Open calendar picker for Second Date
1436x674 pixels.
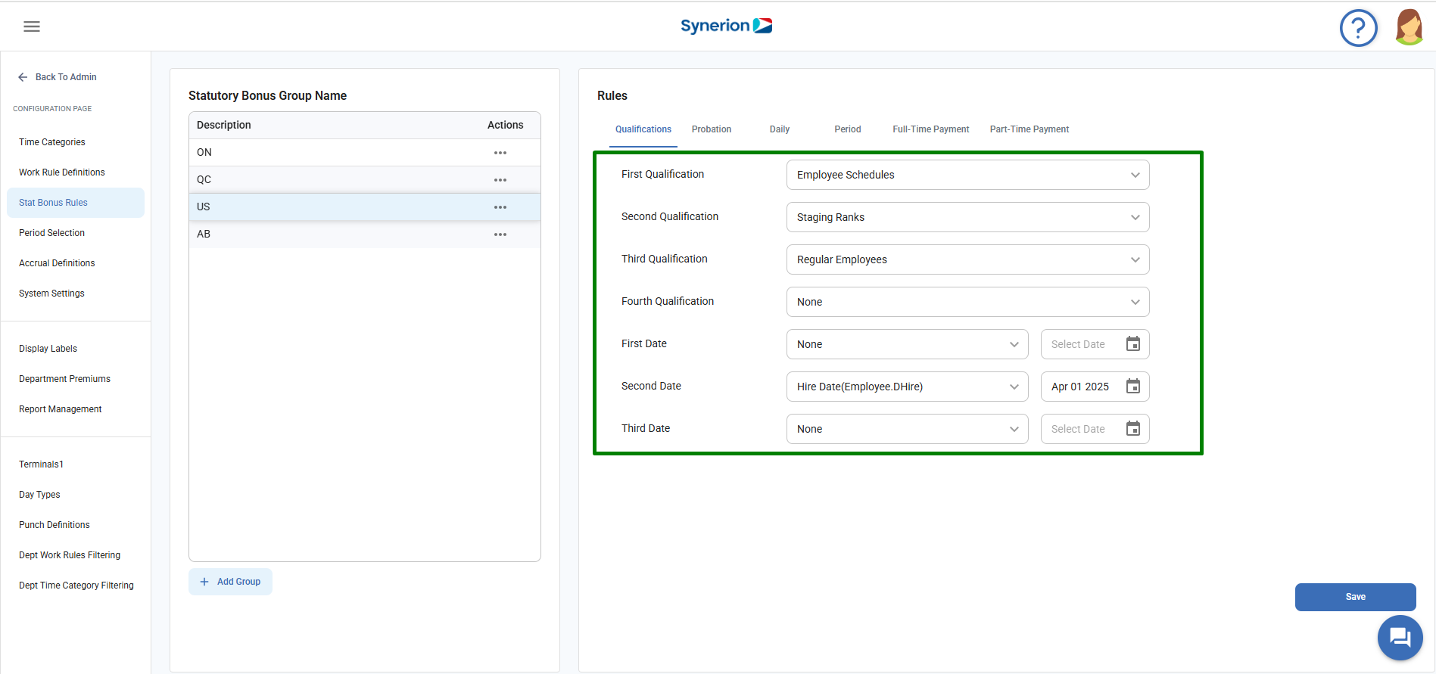1133,387
